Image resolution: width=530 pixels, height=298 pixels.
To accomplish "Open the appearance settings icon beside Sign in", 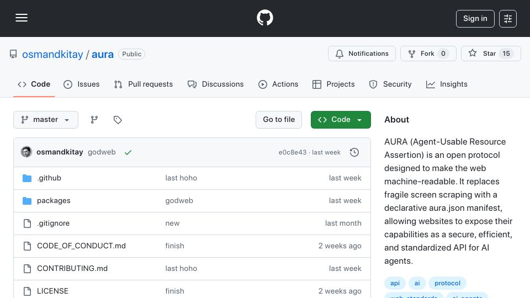I will tap(508, 19).
